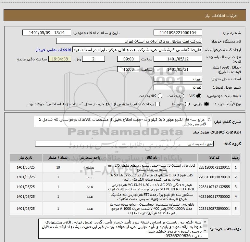This screenshot has height=242, width=250.
Task: Click the need date in row 5
Action: (26, 209)
